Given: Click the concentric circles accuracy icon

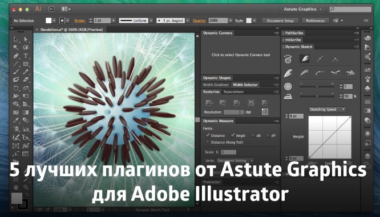Looking at the screenshot, I should click(288, 86).
